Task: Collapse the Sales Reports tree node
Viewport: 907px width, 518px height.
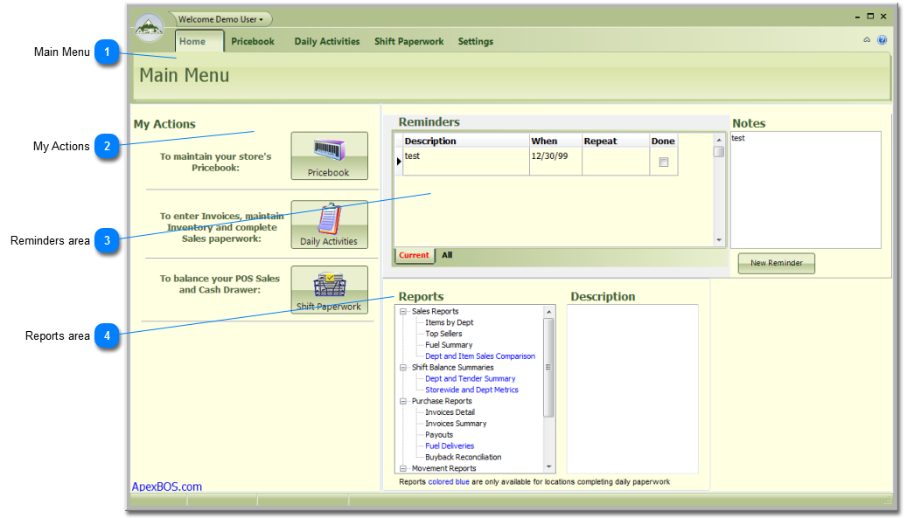Action: pyautogui.click(x=403, y=312)
